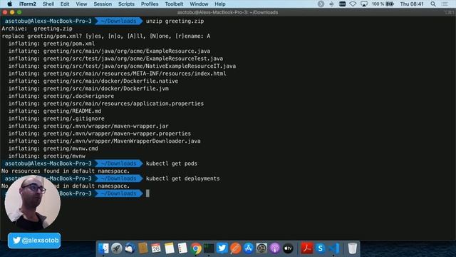This screenshot has height=257, width=456.
Task: Open the Session menu
Action: (x=103, y=4)
